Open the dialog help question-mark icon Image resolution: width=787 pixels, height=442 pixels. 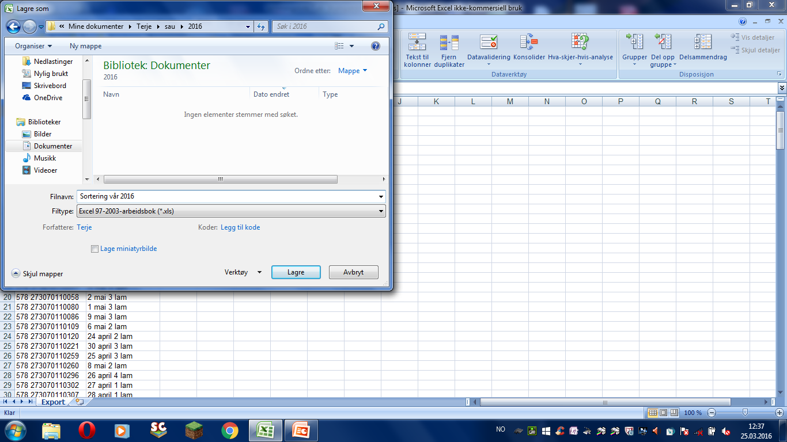[x=376, y=46]
